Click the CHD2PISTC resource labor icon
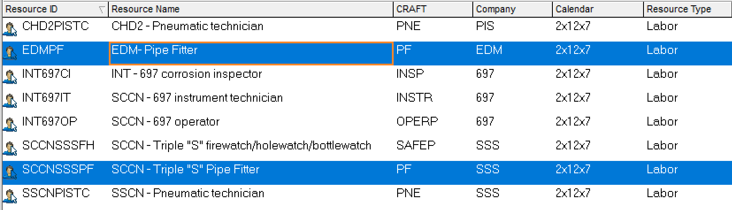 tap(10, 29)
